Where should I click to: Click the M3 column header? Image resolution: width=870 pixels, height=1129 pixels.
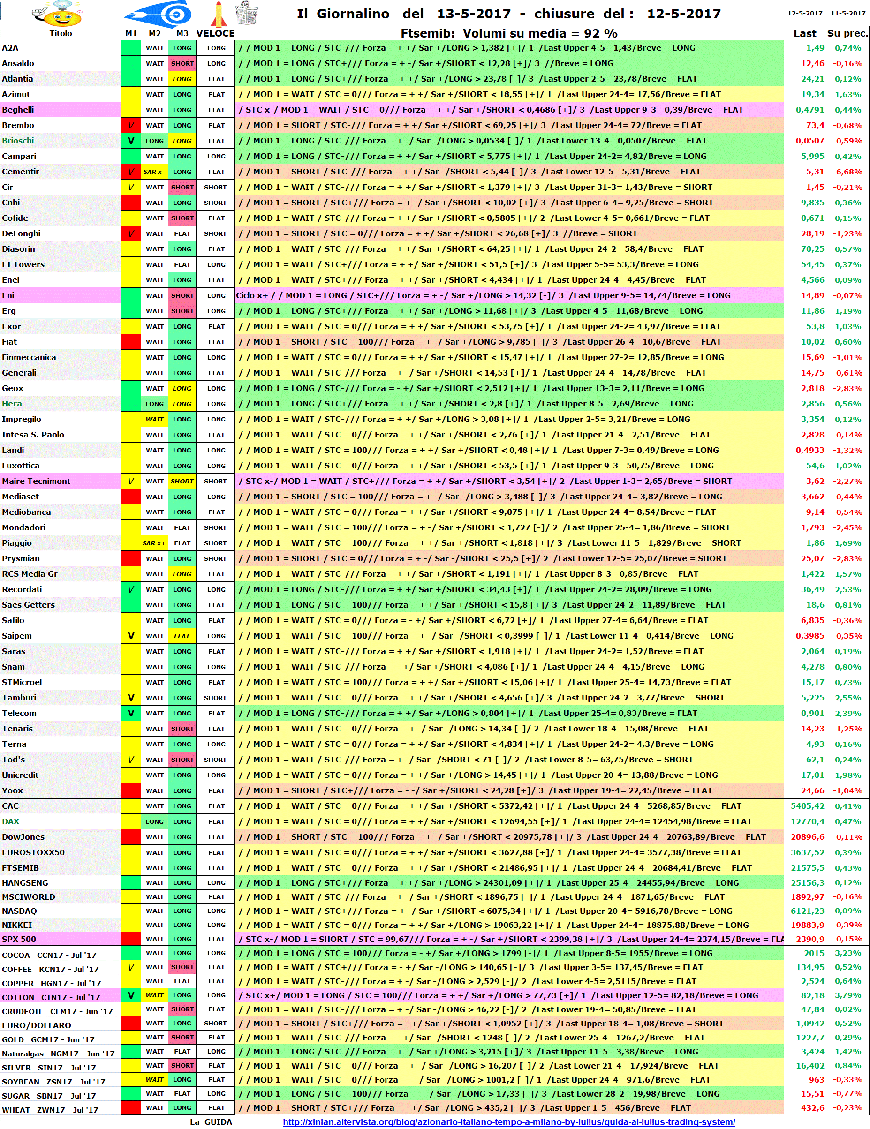coord(182,34)
